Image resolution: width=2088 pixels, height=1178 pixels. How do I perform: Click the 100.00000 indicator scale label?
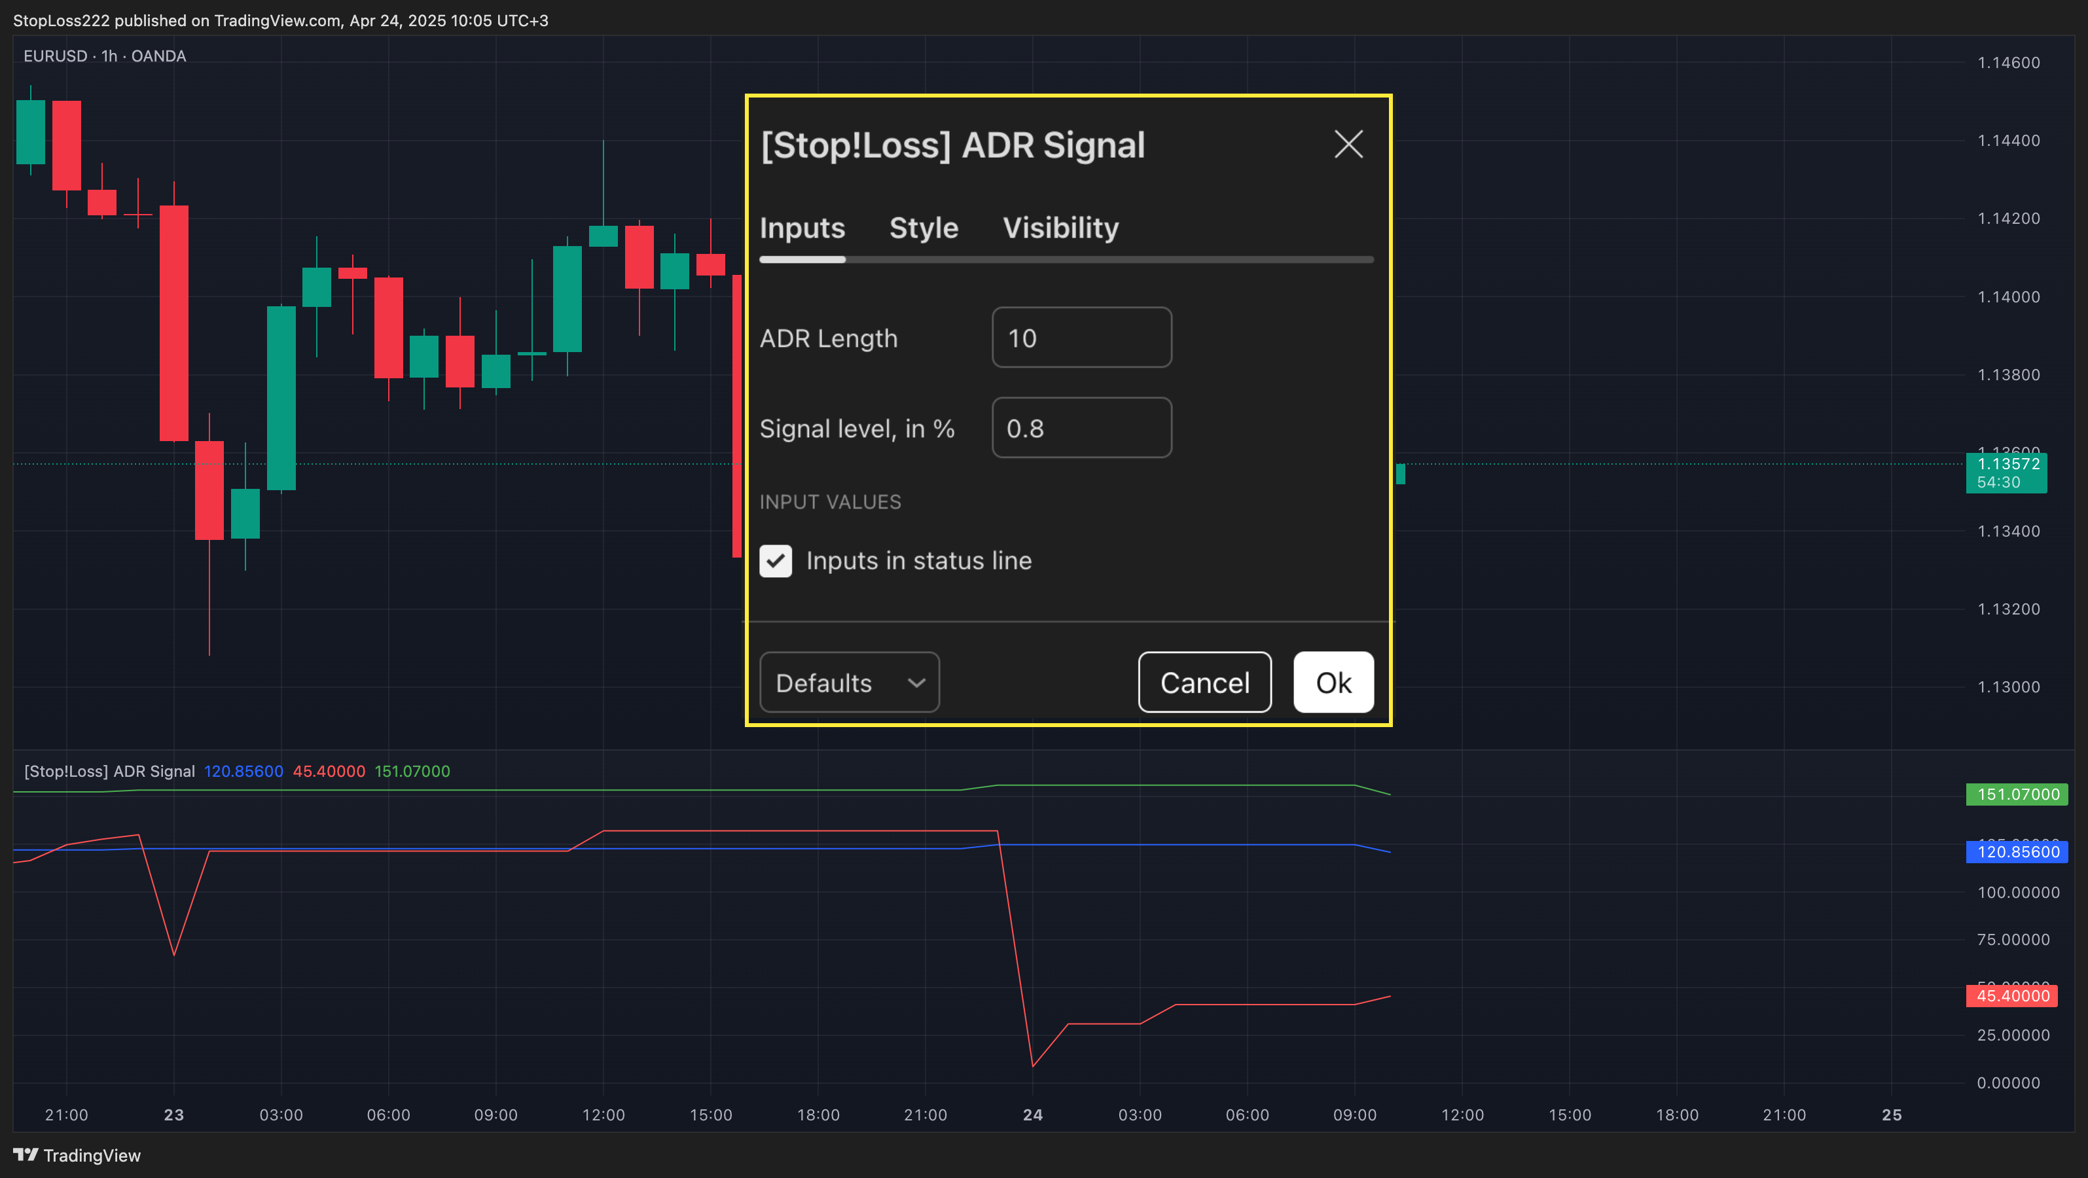click(x=2019, y=892)
